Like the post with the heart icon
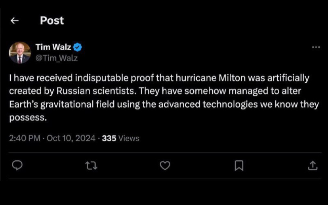The image size is (328, 205). tap(165, 166)
